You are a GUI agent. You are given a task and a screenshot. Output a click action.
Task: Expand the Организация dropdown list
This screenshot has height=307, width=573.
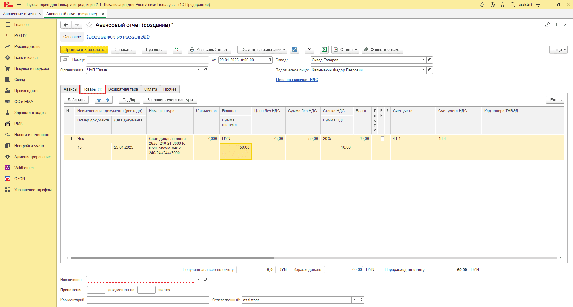(199, 70)
